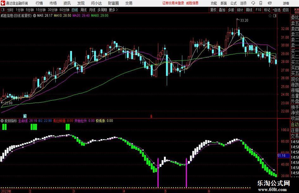Click the B2: 22.90 indicator value
Screen dimensions: 299x193
pyautogui.click(x=45, y=121)
